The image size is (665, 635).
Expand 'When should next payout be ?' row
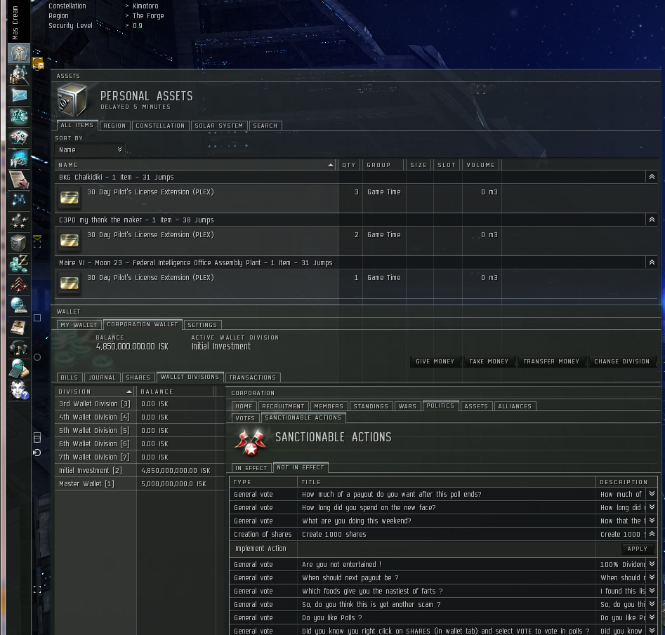652,577
